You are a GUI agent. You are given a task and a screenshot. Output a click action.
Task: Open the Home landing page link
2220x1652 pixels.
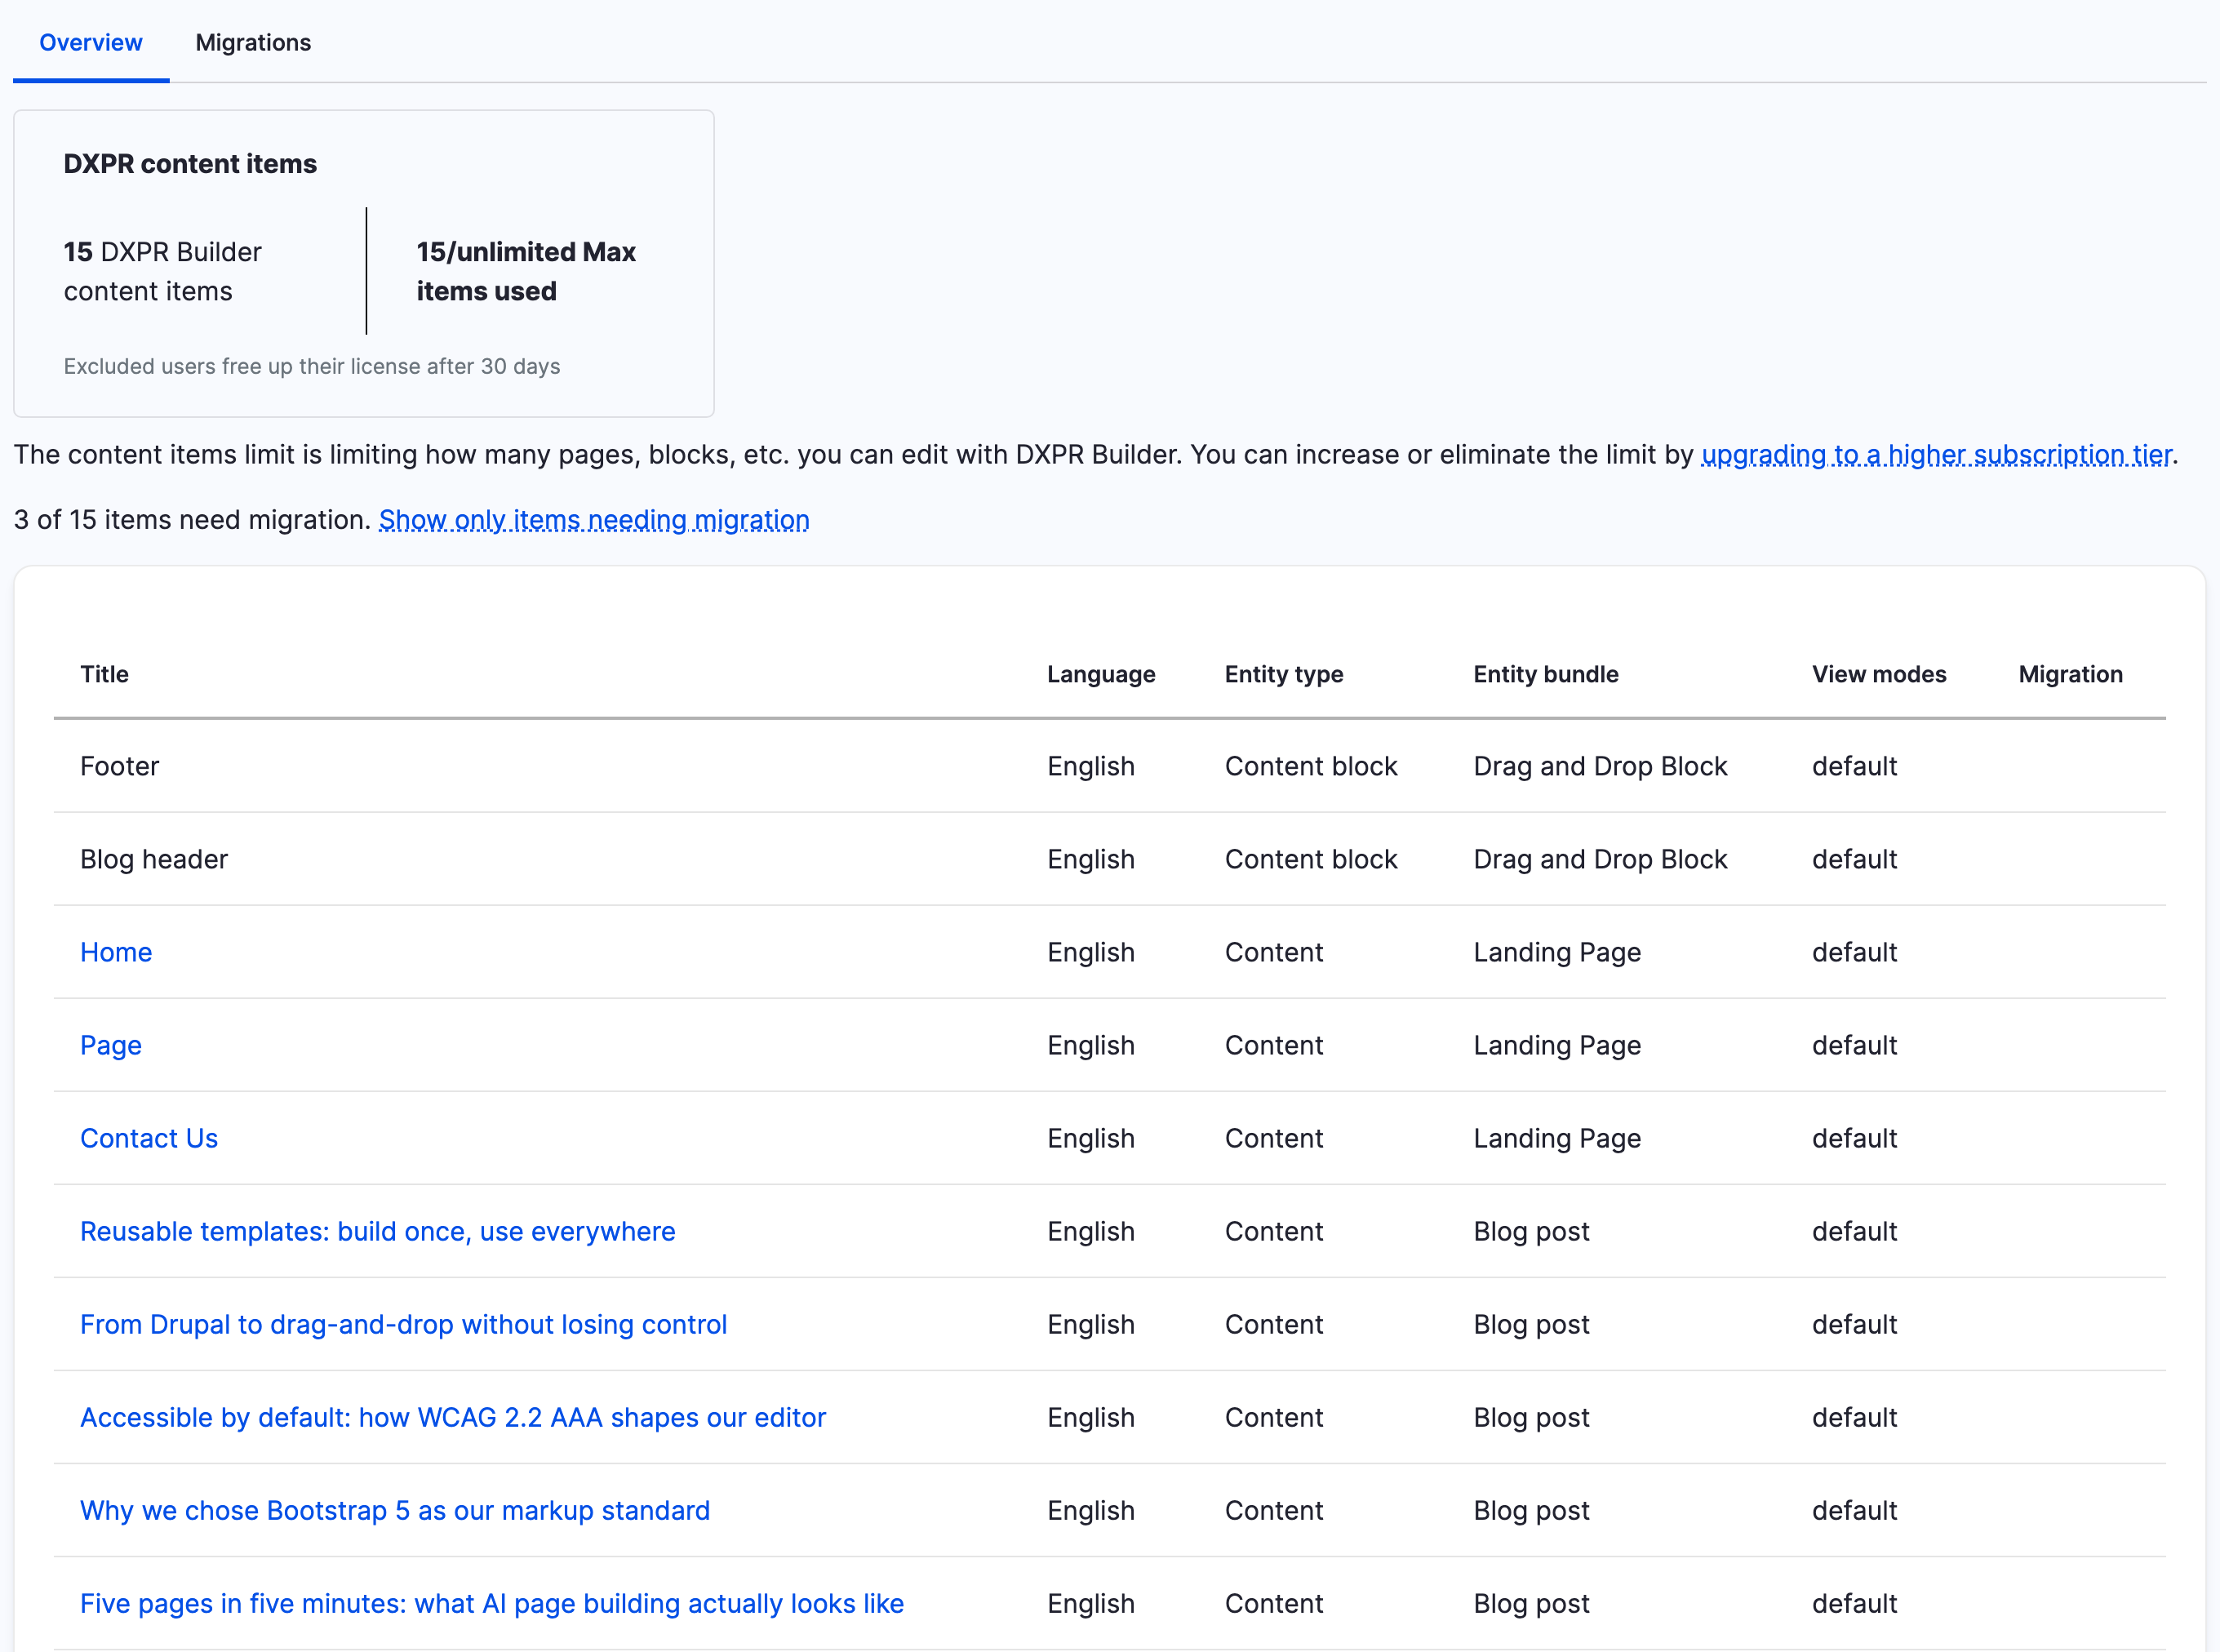click(116, 952)
